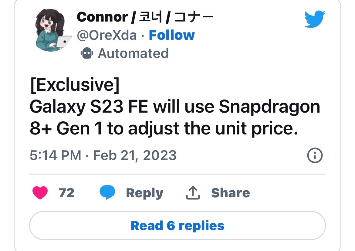
Task: Click the Share text label
Action: [x=230, y=193]
